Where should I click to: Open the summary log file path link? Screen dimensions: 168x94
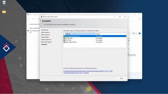coord(88,71)
